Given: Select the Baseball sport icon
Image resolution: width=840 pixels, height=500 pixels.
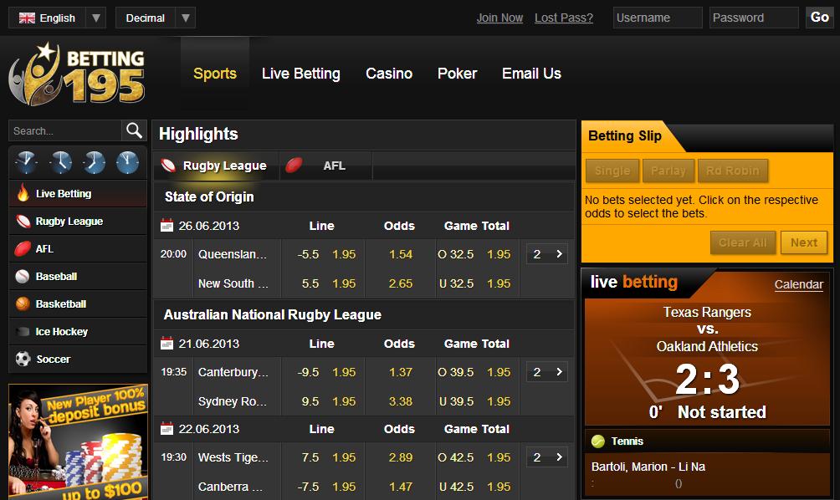Looking at the screenshot, I should click(x=24, y=276).
